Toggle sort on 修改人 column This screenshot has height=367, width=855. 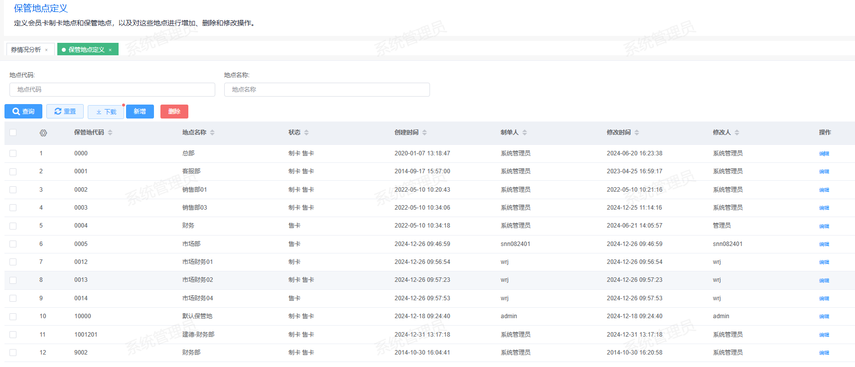tap(737, 132)
